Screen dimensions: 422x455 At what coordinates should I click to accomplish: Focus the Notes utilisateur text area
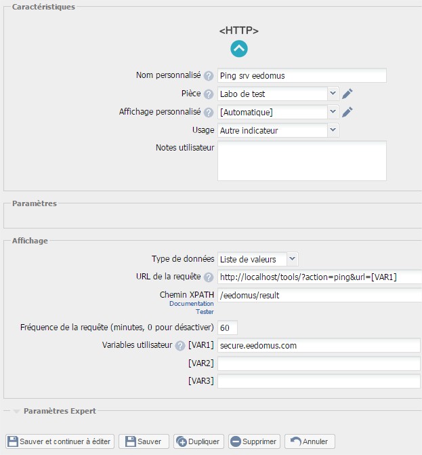coord(301,161)
